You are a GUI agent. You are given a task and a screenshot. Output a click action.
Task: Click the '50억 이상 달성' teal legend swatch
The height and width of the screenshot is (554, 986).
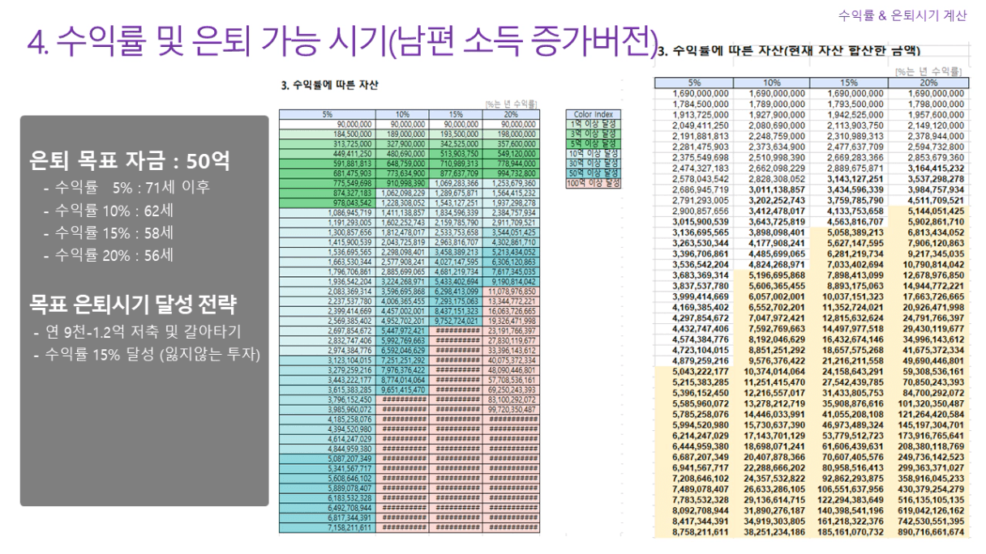(x=594, y=173)
